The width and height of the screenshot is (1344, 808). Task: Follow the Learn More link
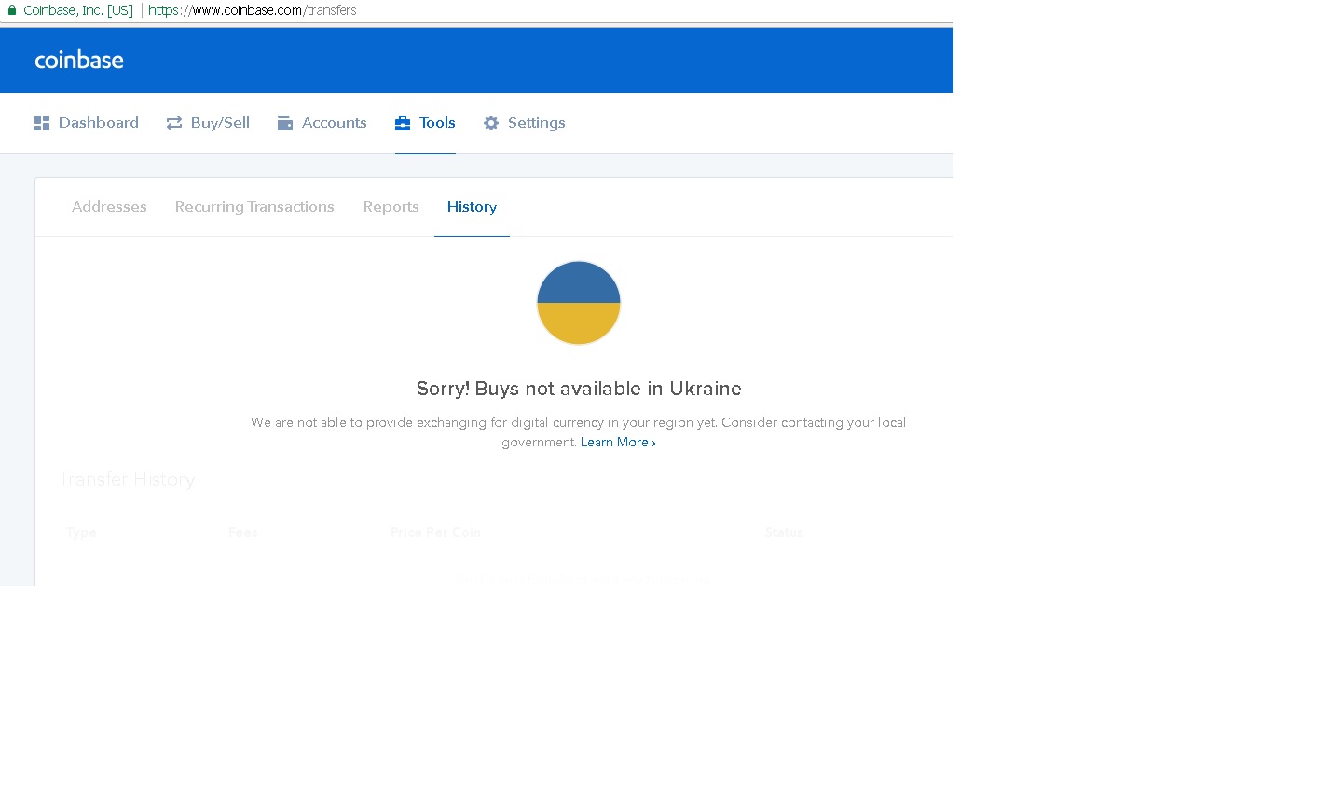coord(618,442)
